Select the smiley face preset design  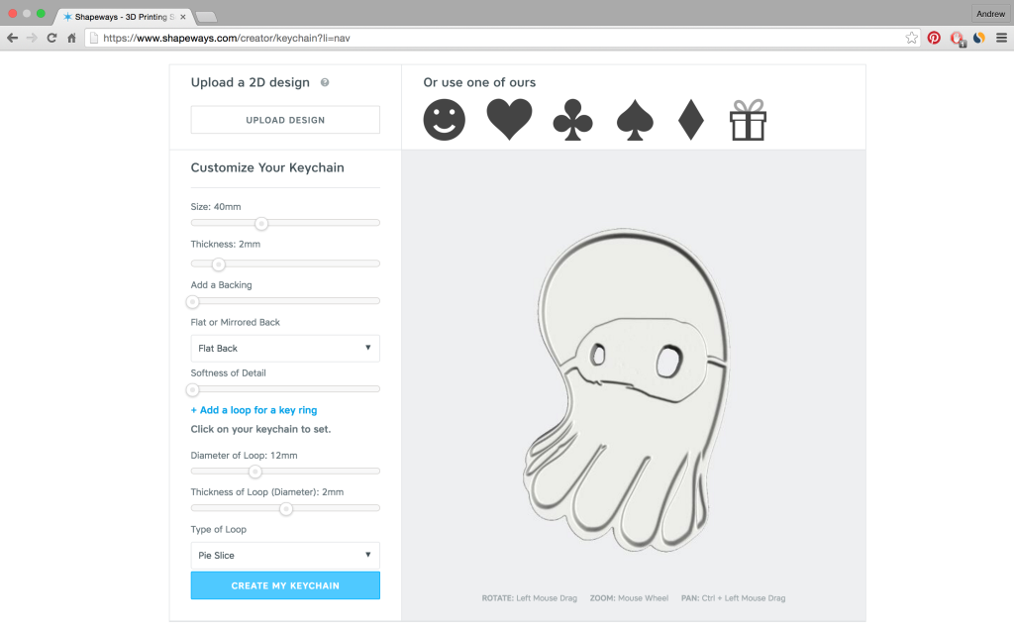445,120
